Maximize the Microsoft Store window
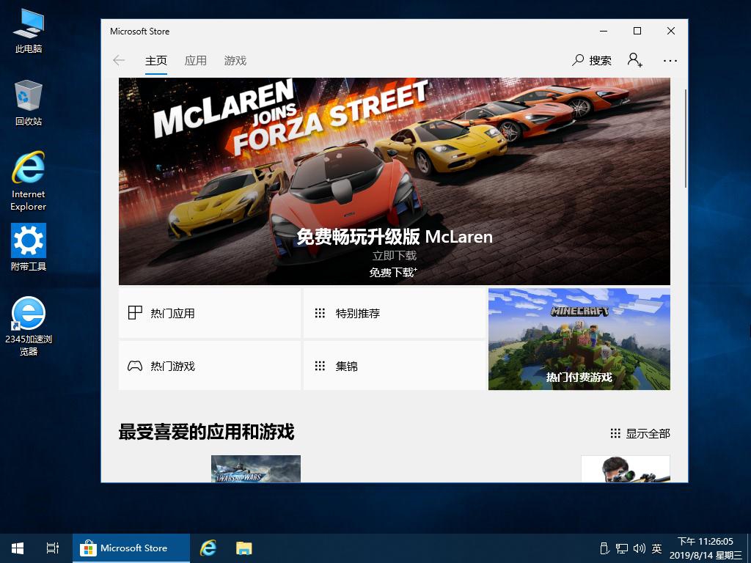This screenshot has width=751, height=563. tap(637, 31)
